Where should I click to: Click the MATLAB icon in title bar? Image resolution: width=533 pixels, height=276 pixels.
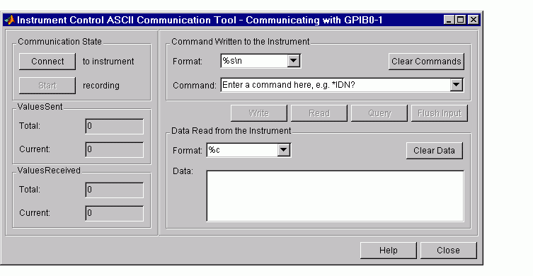pos(9,20)
